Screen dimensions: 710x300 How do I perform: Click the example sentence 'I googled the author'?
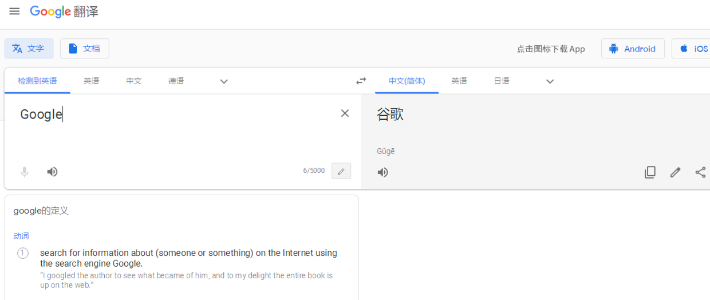coord(186,280)
